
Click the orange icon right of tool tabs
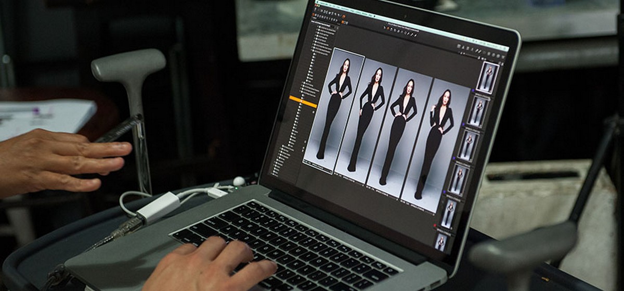[343, 17]
